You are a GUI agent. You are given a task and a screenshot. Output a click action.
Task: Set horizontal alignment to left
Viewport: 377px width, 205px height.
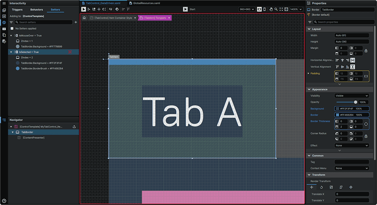pos(337,60)
